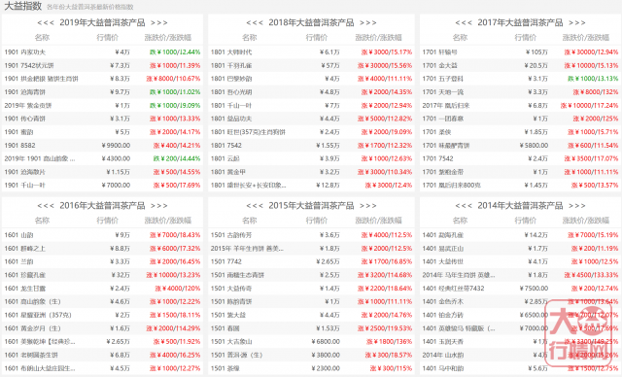Click the <<< arrows of the 2016 panel
Viewport: 622px width, 377px height.
46,206
